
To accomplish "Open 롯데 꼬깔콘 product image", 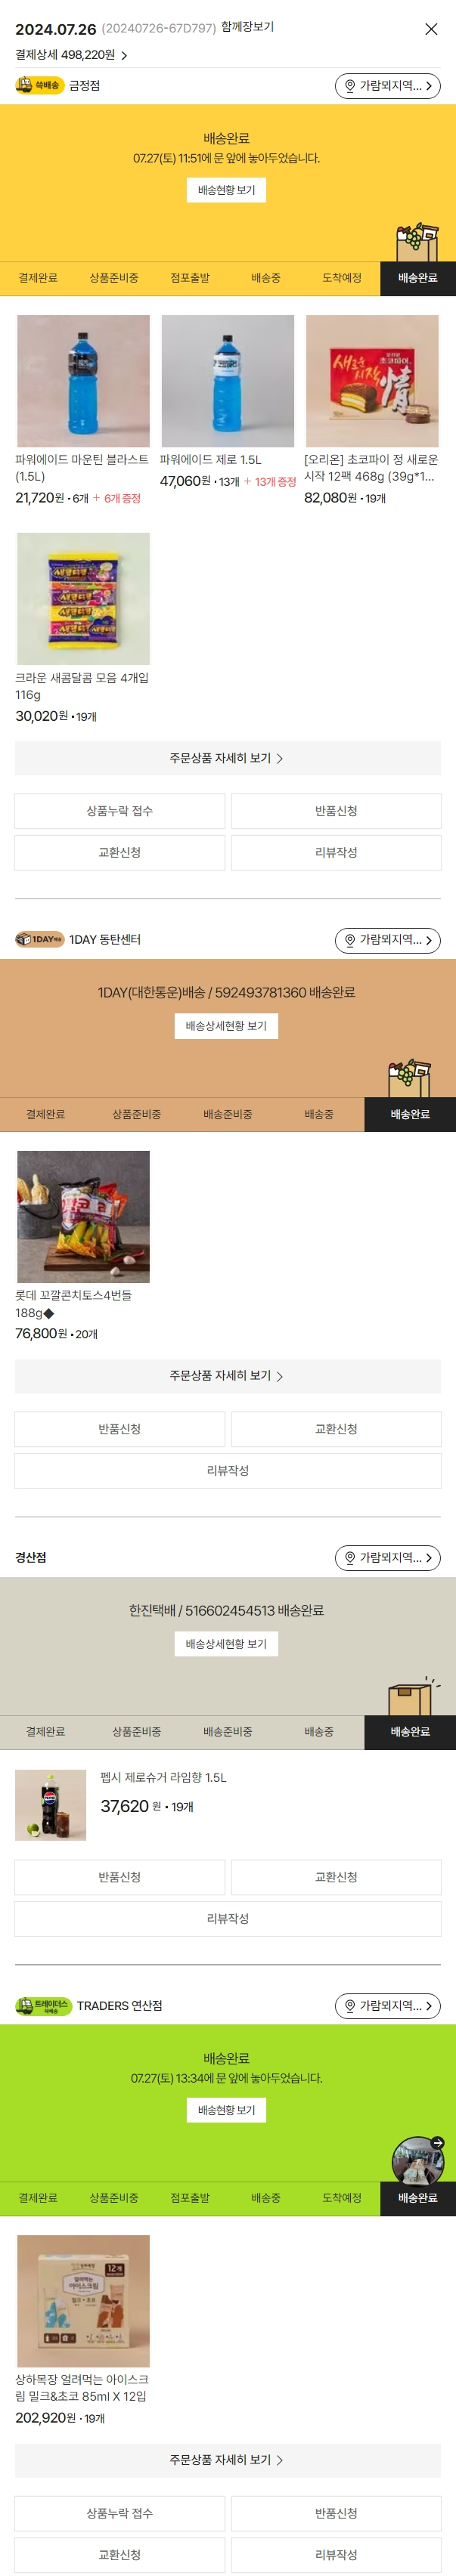I will coord(83,1217).
